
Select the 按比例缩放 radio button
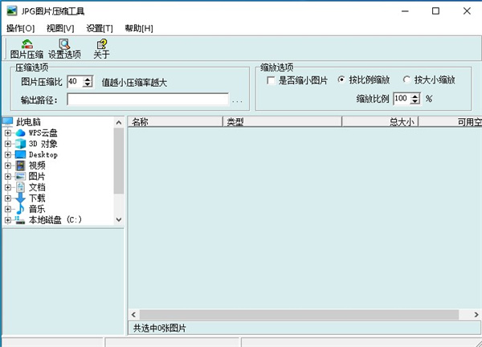pyautogui.click(x=342, y=80)
